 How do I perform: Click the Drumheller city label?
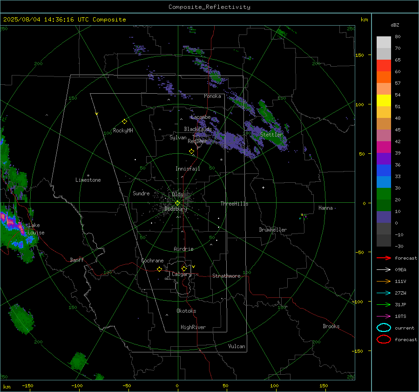tap(273, 230)
